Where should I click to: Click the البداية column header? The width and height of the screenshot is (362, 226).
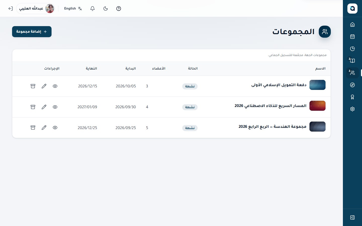(x=131, y=69)
